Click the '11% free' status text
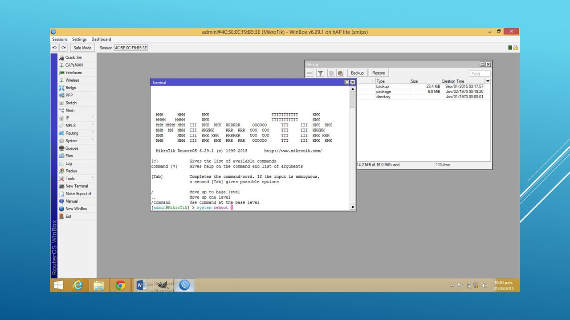 pos(443,165)
